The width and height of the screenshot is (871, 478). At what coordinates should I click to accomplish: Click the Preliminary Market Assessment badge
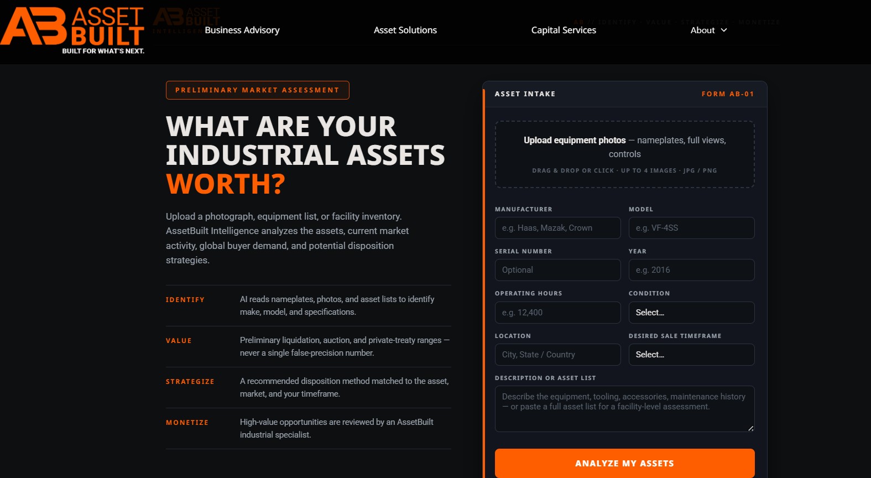[x=258, y=90]
